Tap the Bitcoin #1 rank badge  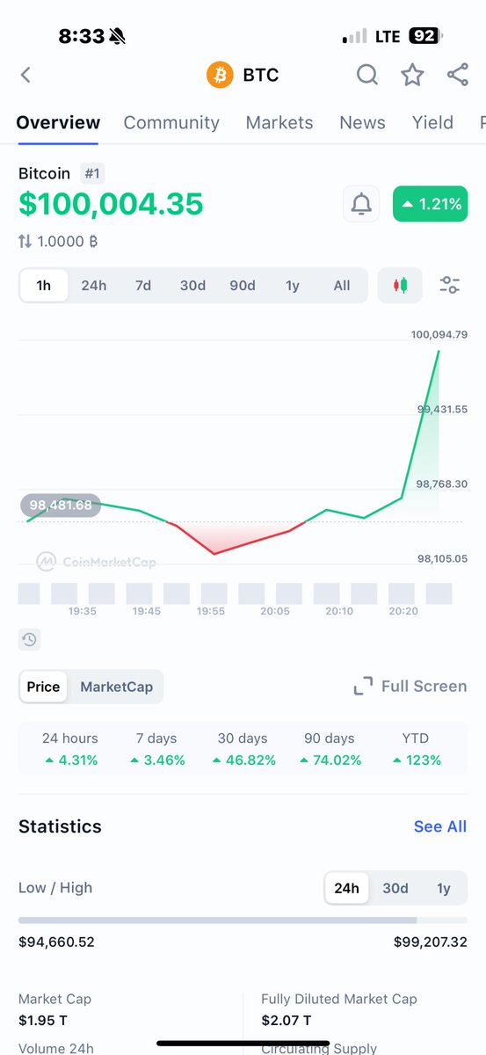pos(92,173)
